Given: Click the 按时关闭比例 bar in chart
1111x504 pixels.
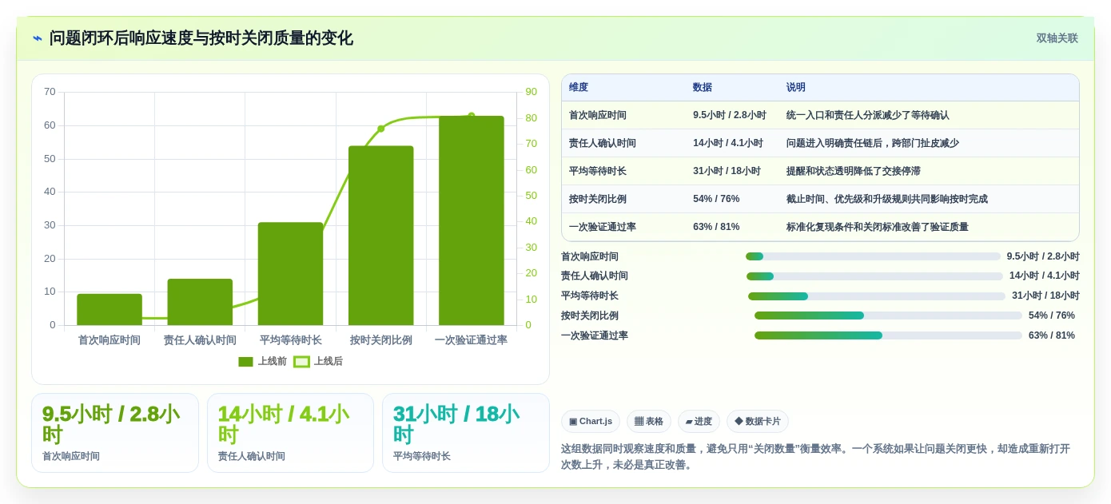Looking at the screenshot, I should tap(380, 236).
